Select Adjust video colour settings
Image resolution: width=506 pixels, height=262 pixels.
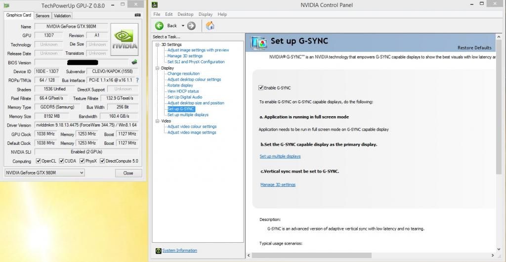point(192,127)
